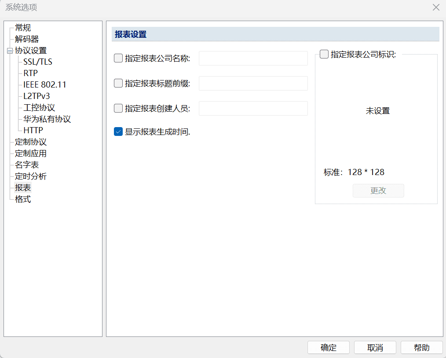This screenshot has height=358, width=446.
Task: Collapse the 协议设置 tree node
Action: pos(10,51)
